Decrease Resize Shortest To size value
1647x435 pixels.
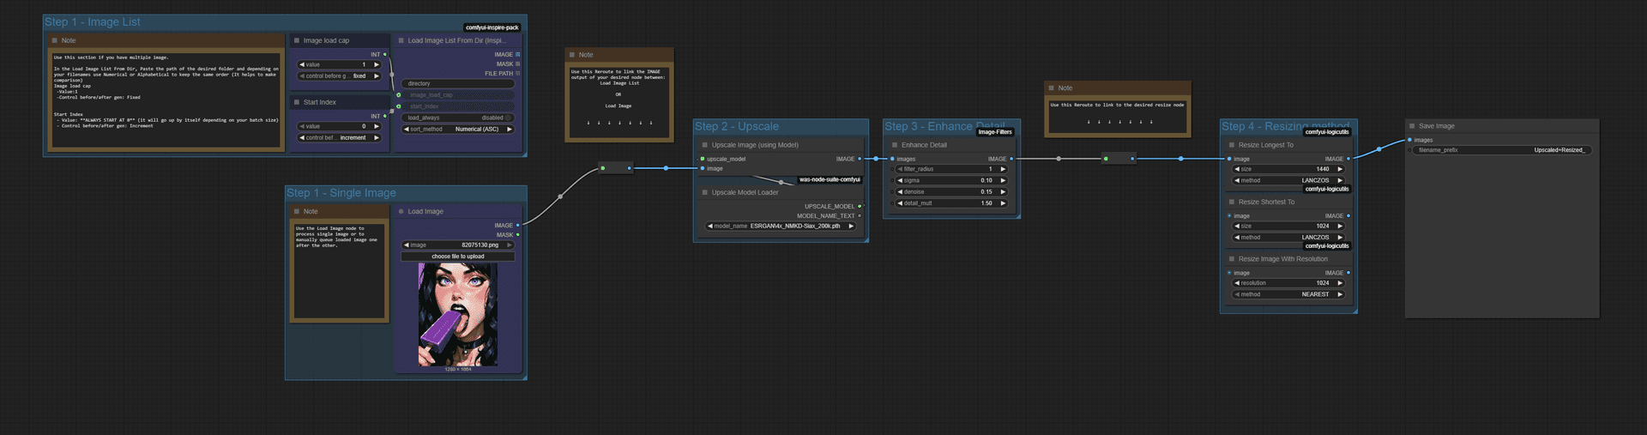click(1237, 226)
